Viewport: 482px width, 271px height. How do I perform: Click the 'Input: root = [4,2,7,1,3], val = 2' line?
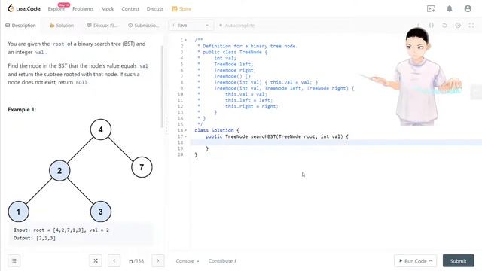coord(61,230)
